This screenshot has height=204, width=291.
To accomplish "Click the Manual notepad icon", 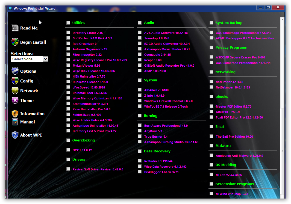I will 15,122.
